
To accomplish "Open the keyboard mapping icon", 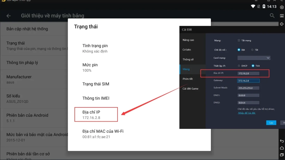I will [282, 16].
